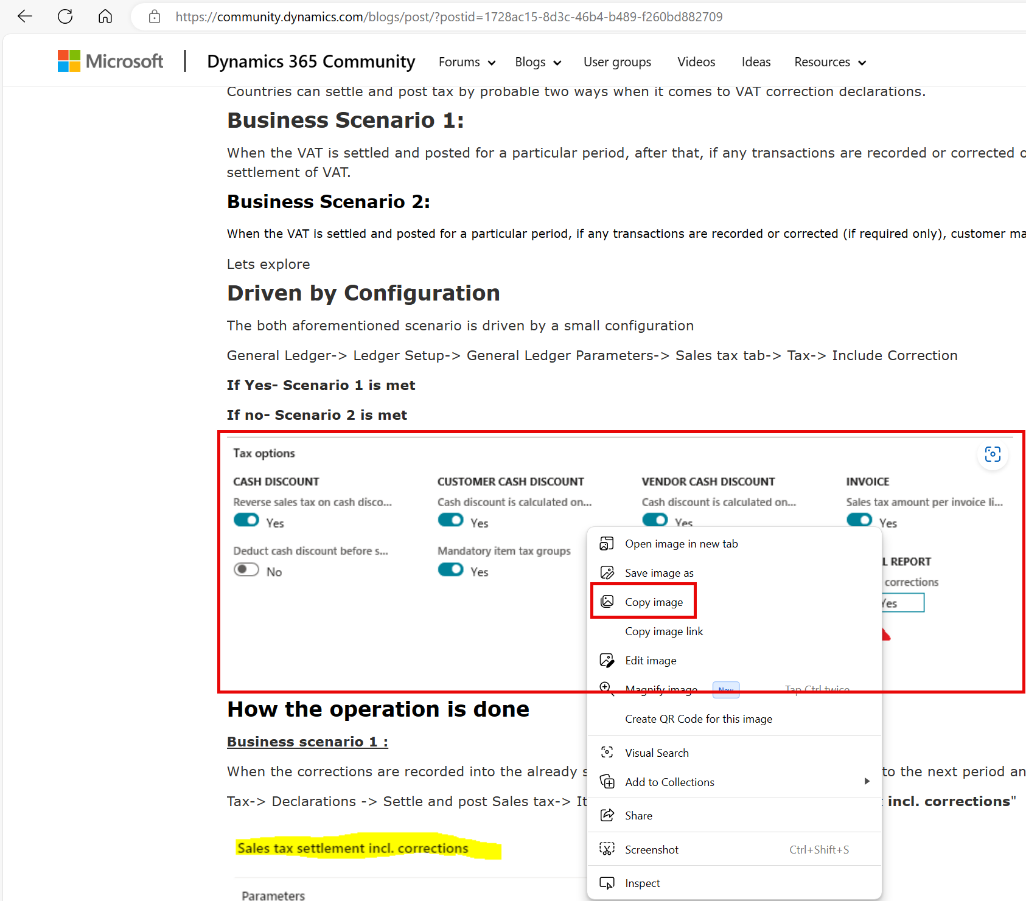The height and width of the screenshot is (901, 1026).
Task: Click the "Tax options" heading
Action: [x=264, y=453]
